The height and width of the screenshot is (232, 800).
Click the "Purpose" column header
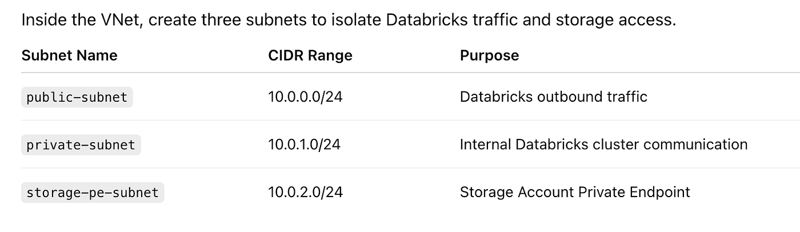tap(489, 55)
